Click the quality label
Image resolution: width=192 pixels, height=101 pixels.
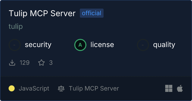[x=164, y=45]
